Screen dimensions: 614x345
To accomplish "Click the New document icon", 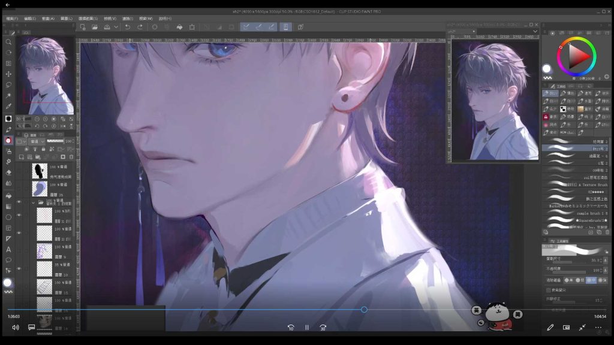I will tap(83, 27).
